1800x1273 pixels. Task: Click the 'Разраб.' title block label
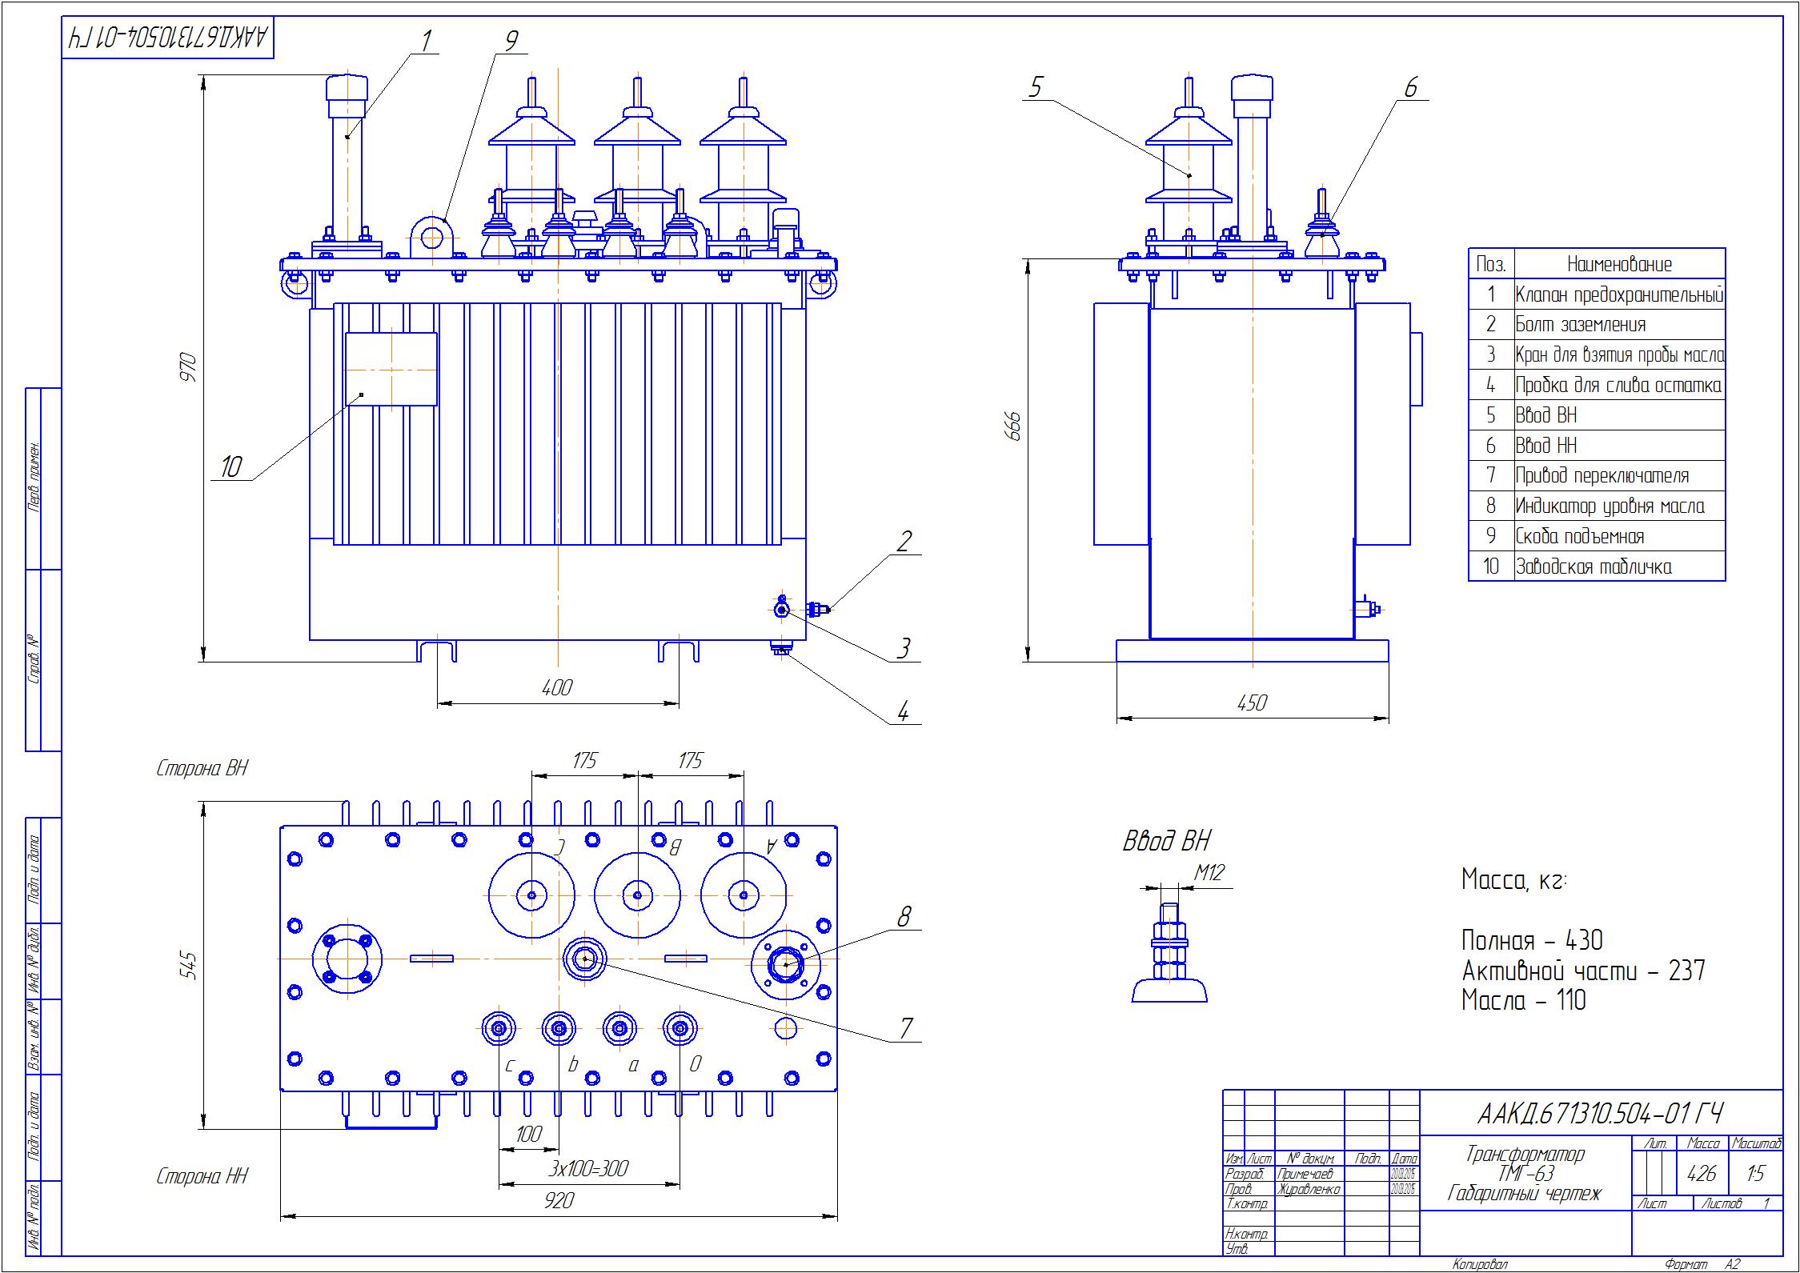coord(1245,1174)
